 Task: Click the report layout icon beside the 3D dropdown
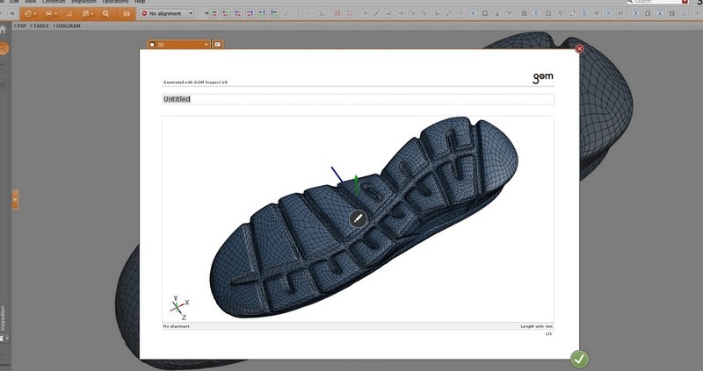[218, 44]
